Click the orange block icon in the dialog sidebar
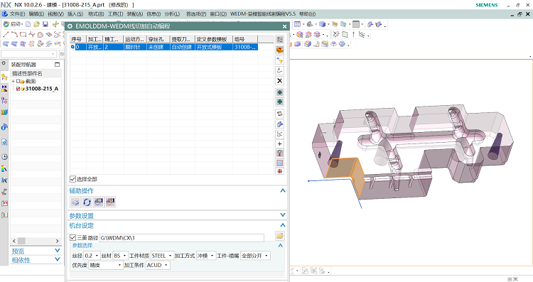The height and width of the screenshot is (282, 533). pos(279,50)
